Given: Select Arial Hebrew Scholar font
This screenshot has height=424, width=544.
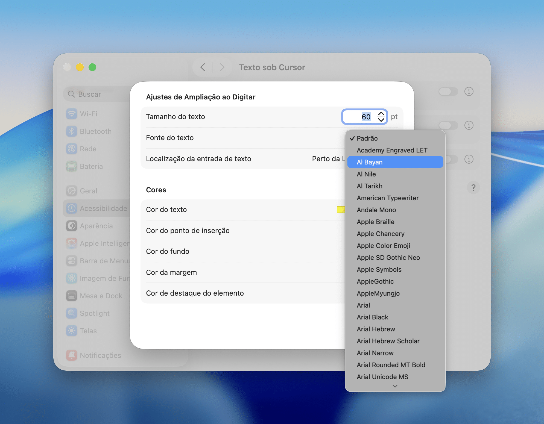Looking at the screenshot, I should tap(395, 341).
